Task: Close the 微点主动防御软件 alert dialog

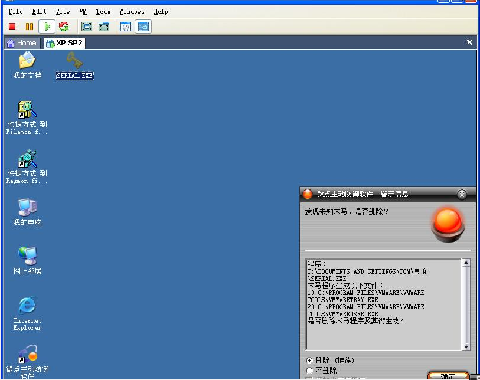Action: click(x=462, y=194)
